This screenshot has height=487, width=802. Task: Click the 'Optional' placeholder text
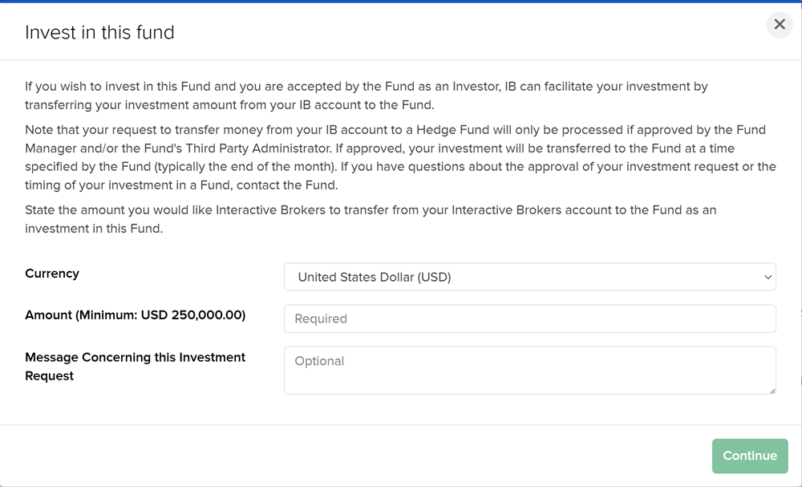[319, 361]
